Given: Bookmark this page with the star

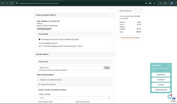Looking at the screenshot, I should coord(154,3).
